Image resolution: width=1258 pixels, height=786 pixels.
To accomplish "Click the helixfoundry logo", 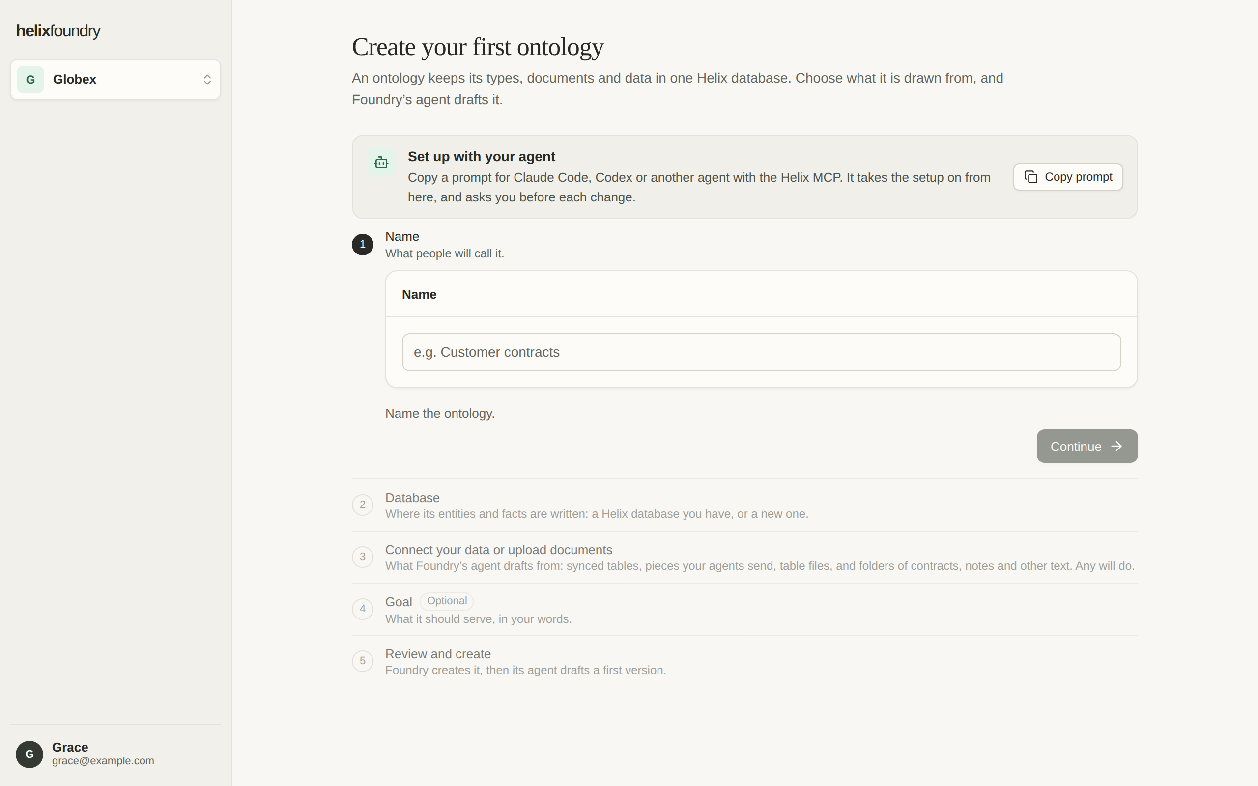I will point(58,30).
